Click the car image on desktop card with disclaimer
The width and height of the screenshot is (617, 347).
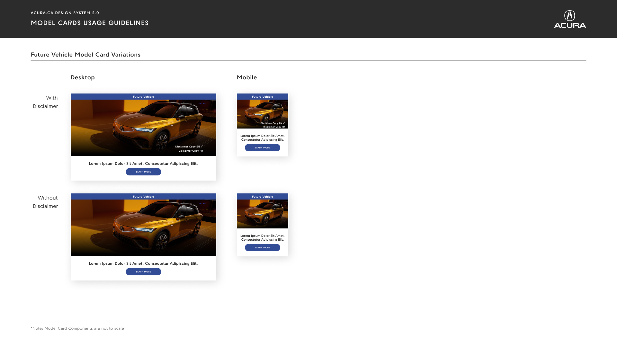click(143, 128)
